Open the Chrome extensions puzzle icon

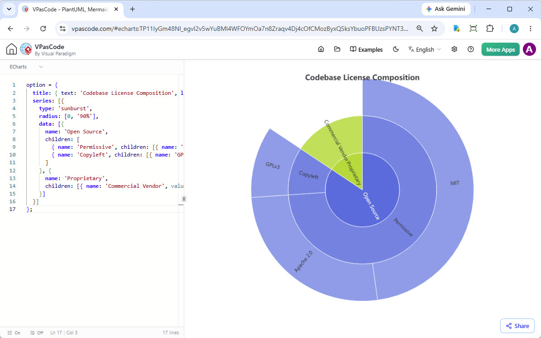[x=490, y=29]
